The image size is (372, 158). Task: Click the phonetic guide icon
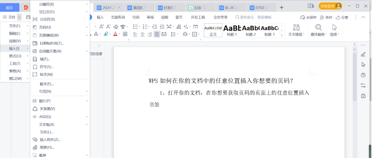pos(123,26)
